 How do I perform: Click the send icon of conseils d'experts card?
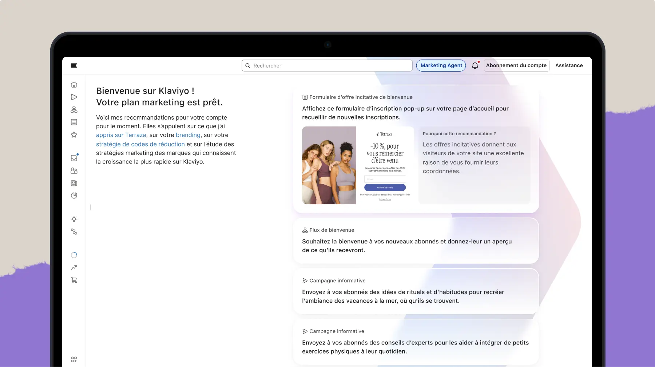tap(305, 331)
